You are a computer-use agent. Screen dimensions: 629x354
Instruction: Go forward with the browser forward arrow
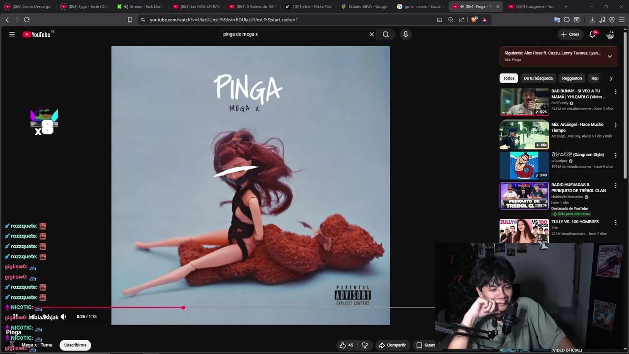(17, 20)
